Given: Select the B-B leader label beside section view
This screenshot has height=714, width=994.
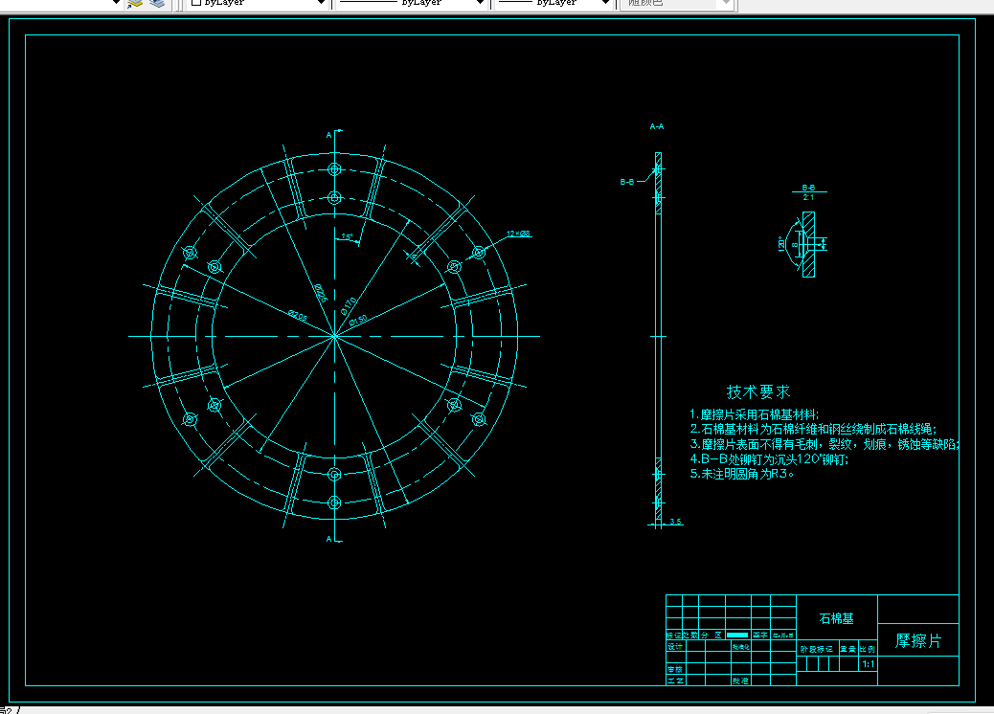Looking at the screenshot, I should point(627,182).
